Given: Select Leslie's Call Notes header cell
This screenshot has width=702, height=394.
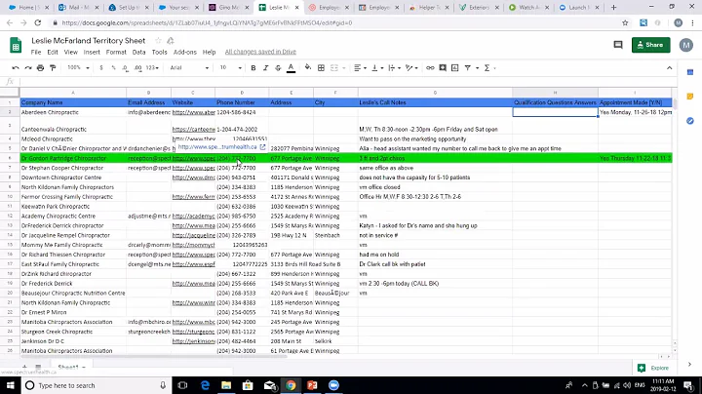Looking at the screenshot, I should point(435,102).
